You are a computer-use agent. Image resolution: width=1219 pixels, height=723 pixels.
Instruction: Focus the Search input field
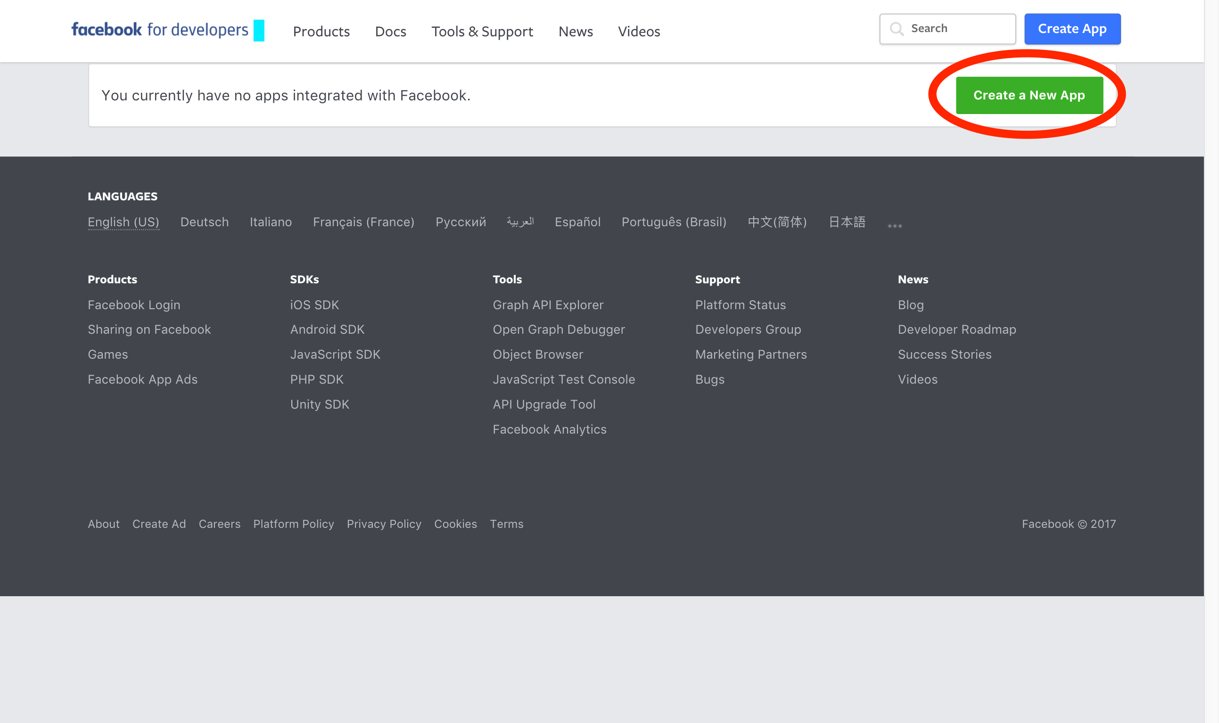tap(947, 29)
